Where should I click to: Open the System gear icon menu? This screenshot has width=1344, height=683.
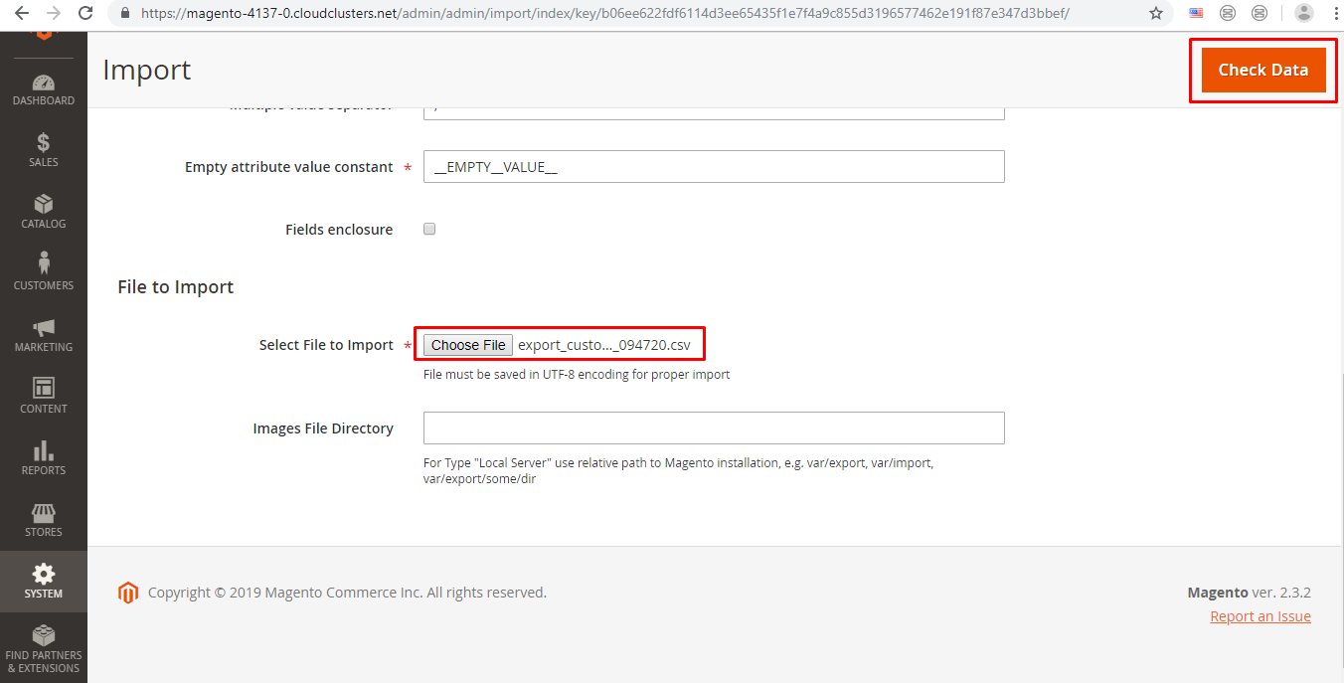click(x=43, y=581)
